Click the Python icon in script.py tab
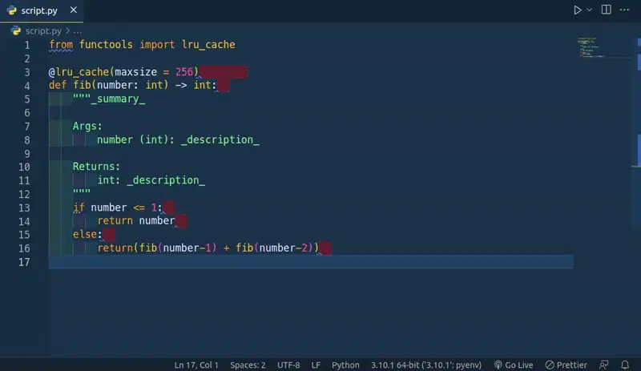 (x=12, y=10)
